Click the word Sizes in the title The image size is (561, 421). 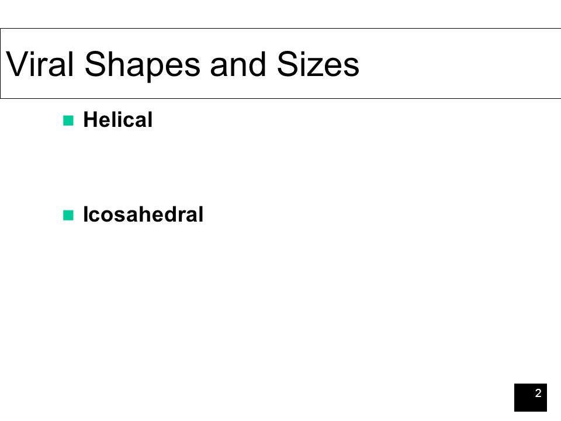pyautogui.click(x=318, y=64)
